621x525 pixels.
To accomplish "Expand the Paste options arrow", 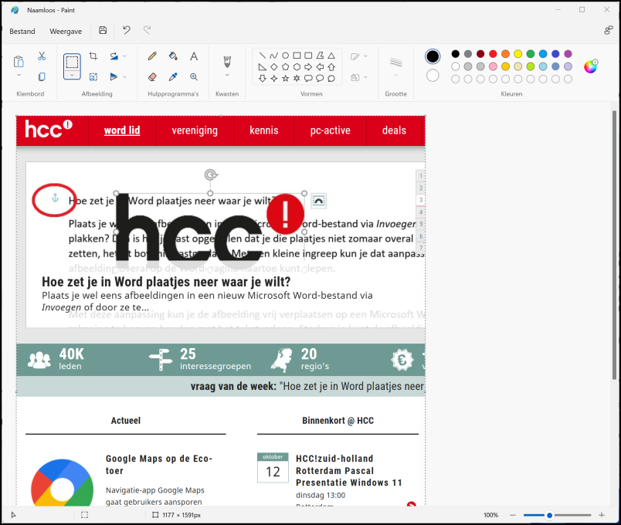I will tap(19, 75).
